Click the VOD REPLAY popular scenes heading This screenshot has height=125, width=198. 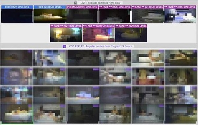click(x=100, y=46)
